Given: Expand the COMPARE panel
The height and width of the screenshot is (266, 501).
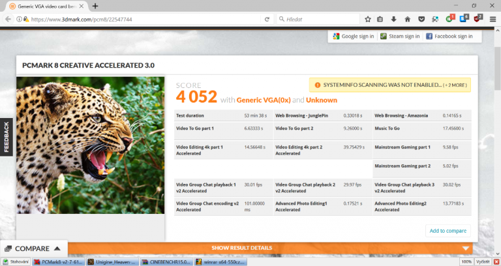Looking at the screenshot, I should 33,248.
